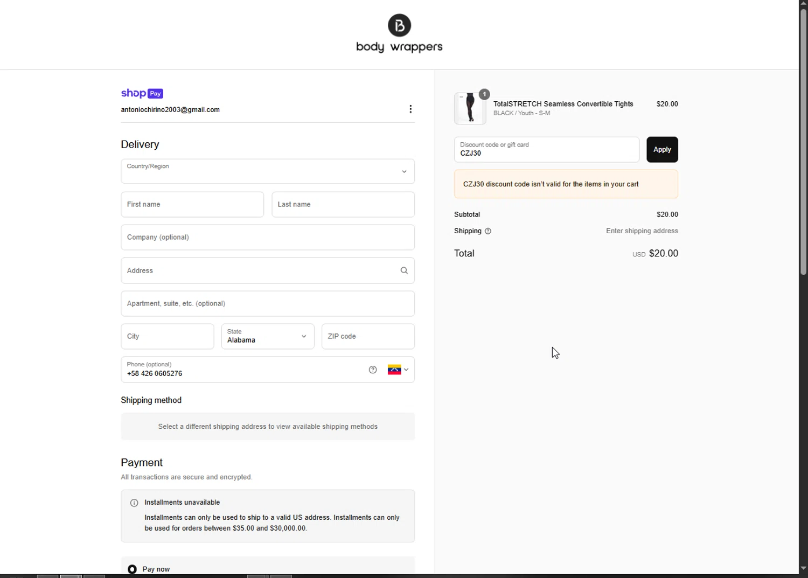Click the scrollbar up arrow
808x578 pixels.
(803, 4)
